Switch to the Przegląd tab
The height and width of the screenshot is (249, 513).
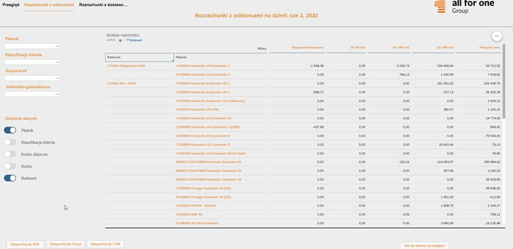11,5
